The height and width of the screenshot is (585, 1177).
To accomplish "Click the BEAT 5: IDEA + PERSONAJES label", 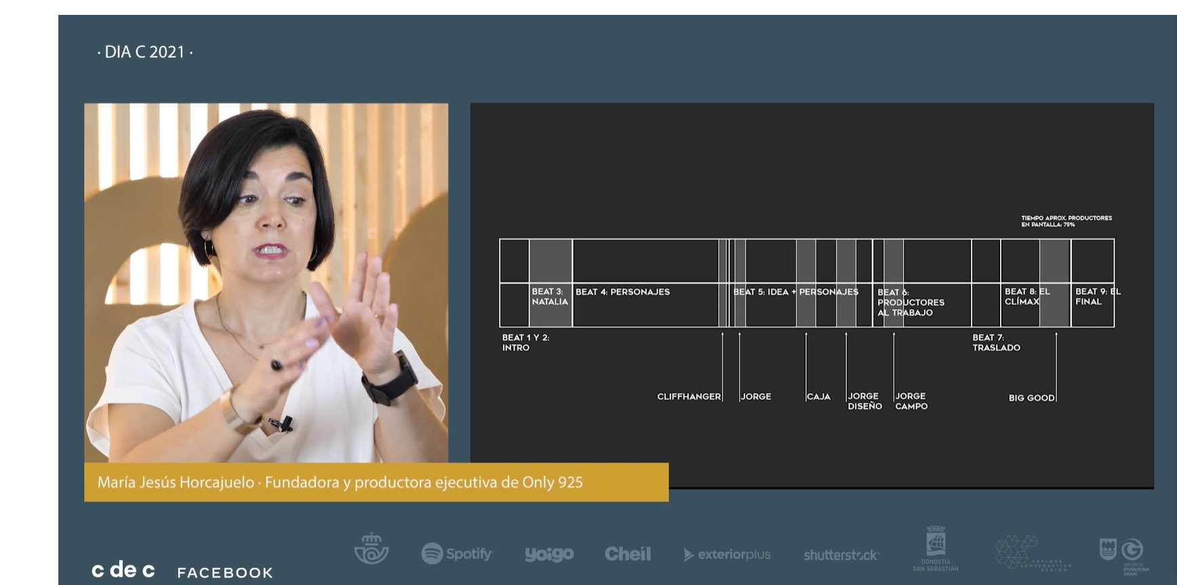I will coord(796,292).
